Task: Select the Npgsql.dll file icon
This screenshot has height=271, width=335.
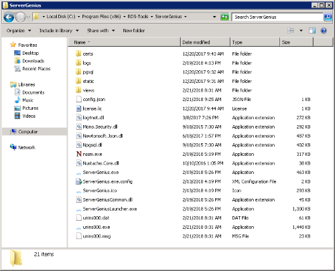Action: (78, 145)
